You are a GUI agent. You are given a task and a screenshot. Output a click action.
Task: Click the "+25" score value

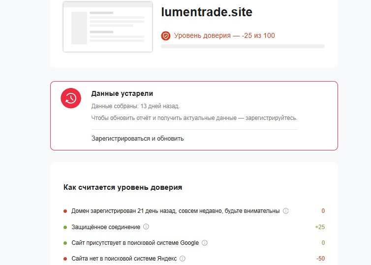[320, 227]
